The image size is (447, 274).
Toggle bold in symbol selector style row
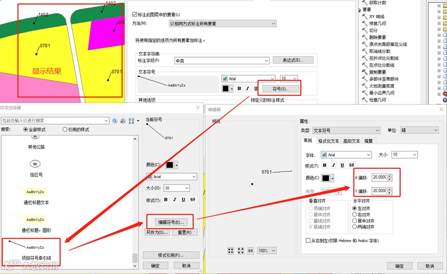[x=166, y=199]
